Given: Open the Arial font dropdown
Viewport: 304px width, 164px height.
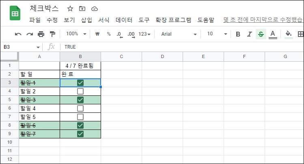Looking at the screenshot, I should click(179, 34).
